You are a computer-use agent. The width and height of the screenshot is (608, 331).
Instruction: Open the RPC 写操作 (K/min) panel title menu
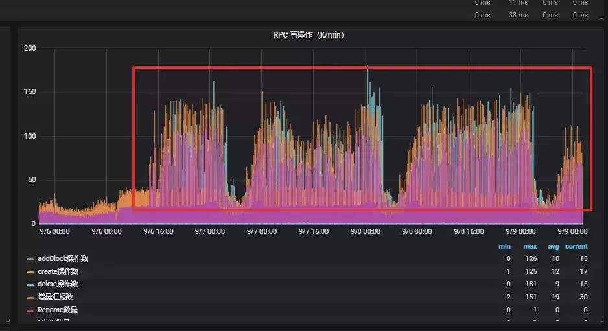(x=309, y=35)
